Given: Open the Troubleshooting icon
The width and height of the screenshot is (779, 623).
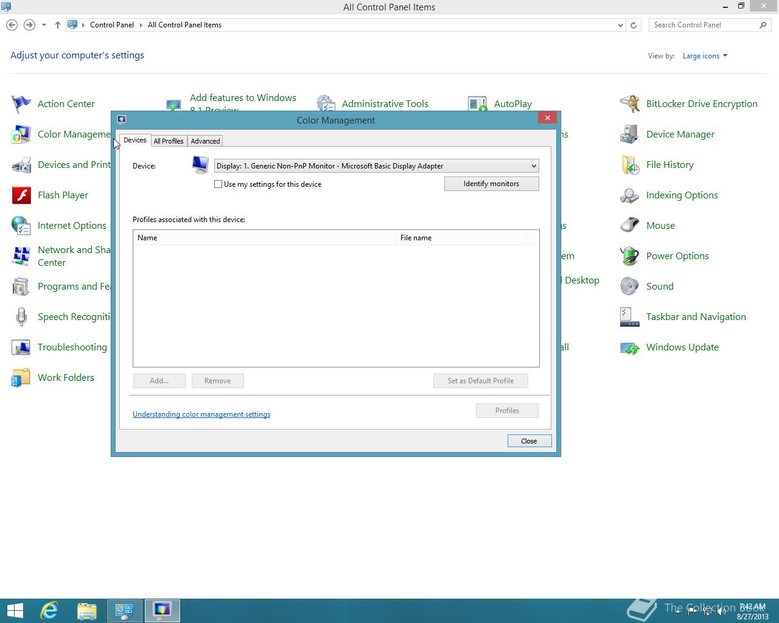Looking at the screenshot, I should [21, 347].
